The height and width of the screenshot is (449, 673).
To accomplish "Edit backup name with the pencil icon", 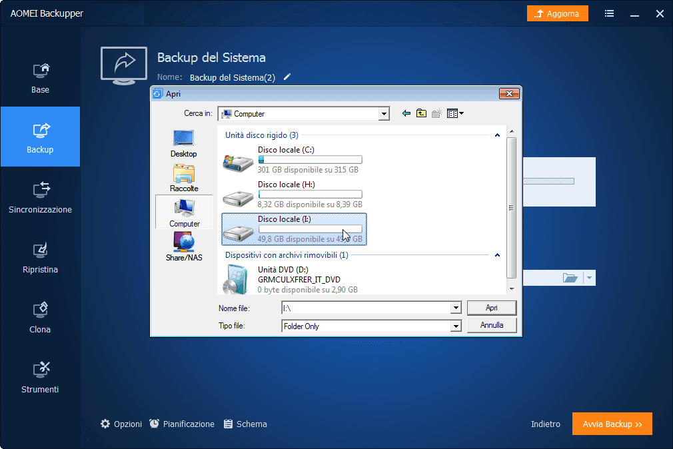I will (x=287, y=77).
